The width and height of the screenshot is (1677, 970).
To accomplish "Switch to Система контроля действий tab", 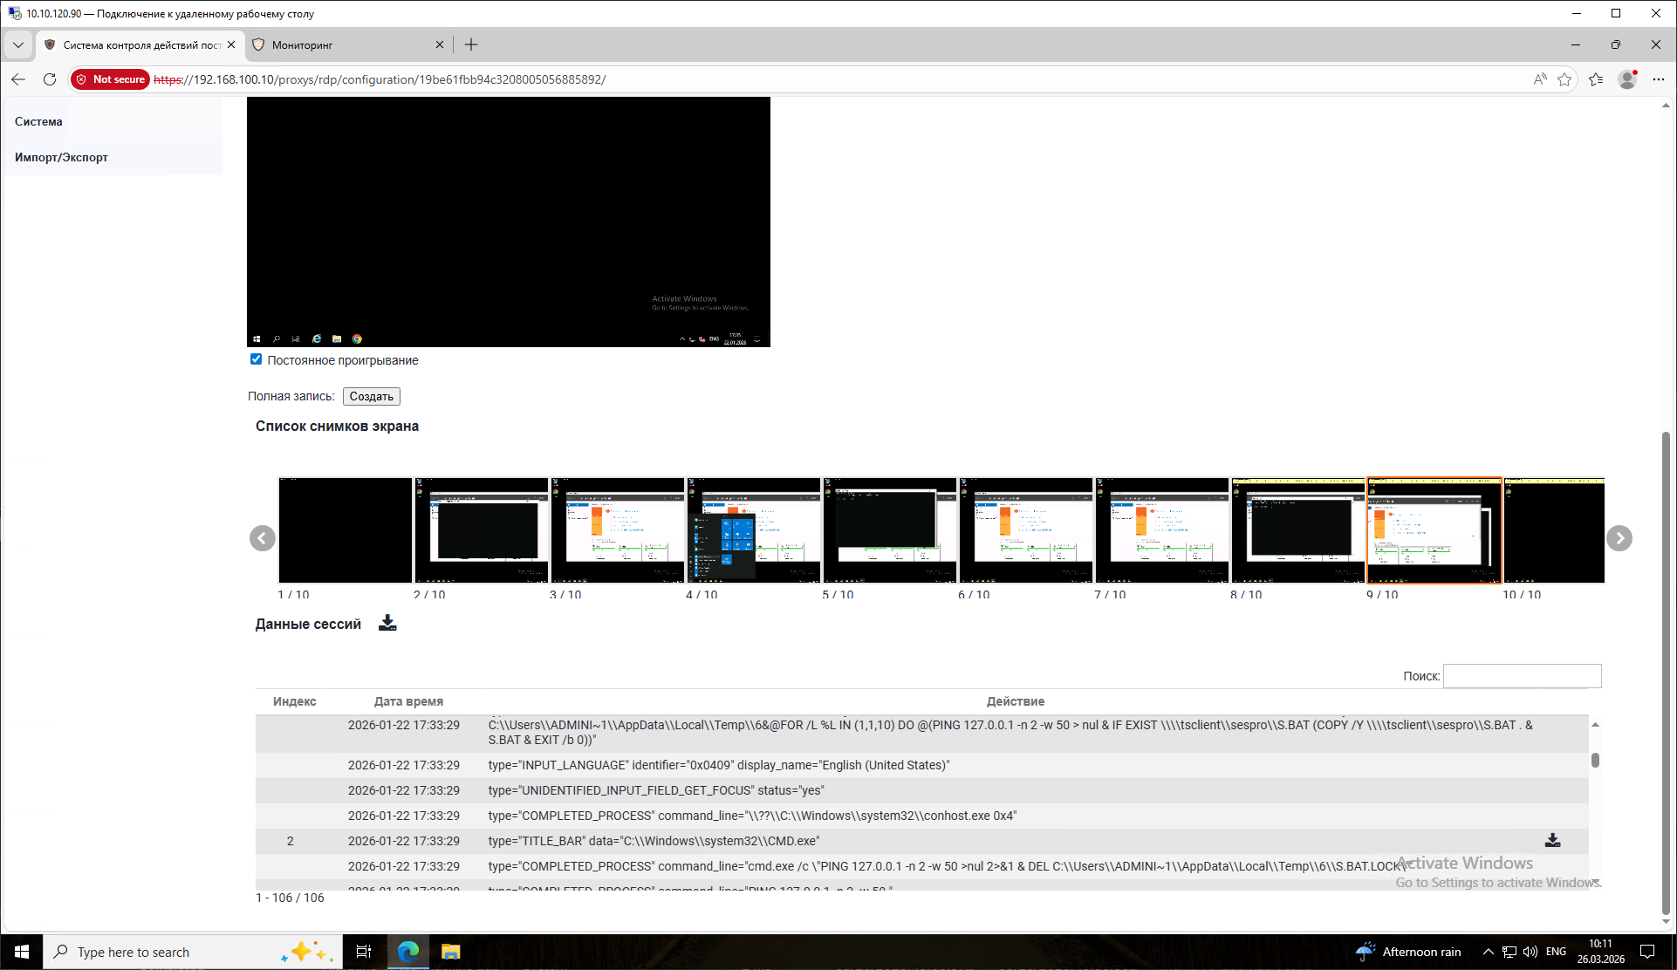I will click(140, 44).
